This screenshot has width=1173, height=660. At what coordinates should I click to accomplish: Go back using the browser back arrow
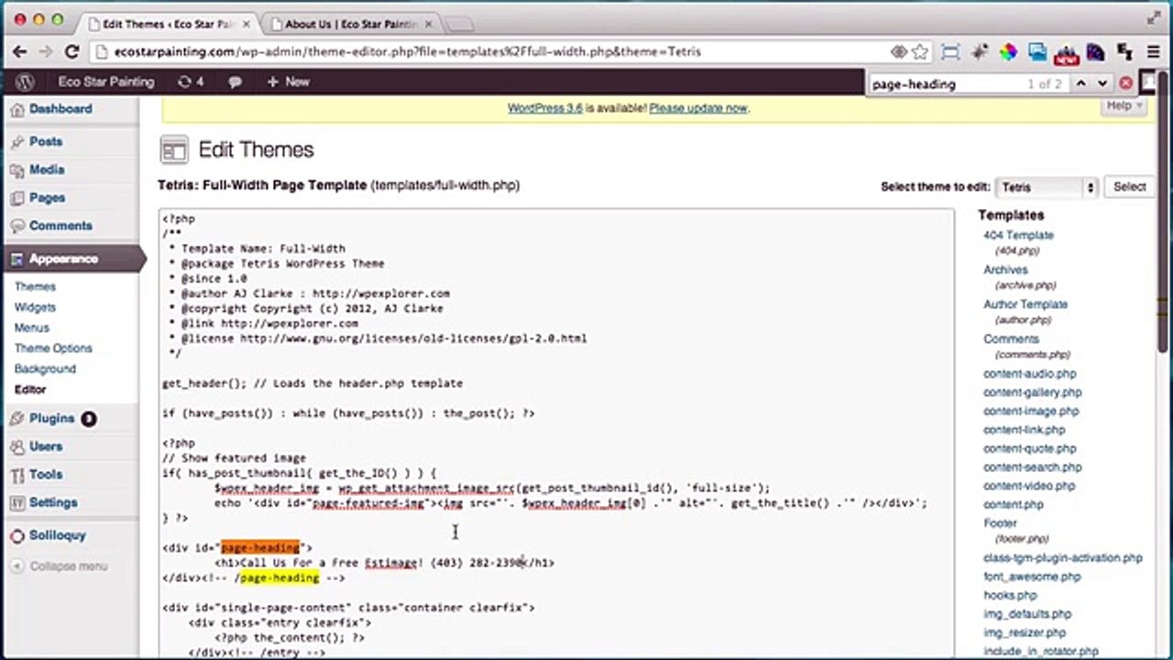[20, 52]
